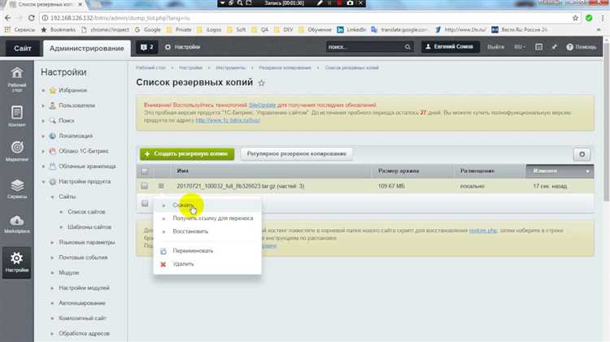Open the Настройки gear in sidebar
The height and width of the screenshot is (342, 610).
[17, 262]
